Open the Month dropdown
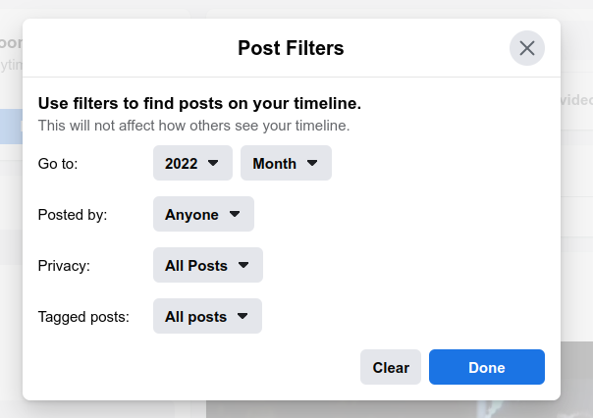 point(286,163)
